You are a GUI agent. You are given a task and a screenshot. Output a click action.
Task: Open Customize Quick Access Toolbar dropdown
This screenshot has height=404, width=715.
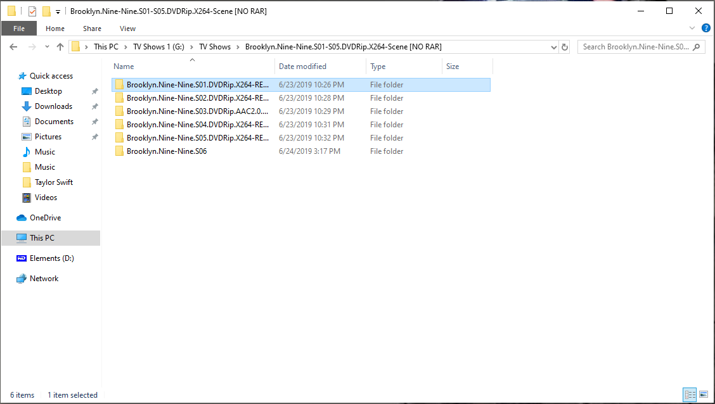tap(58, 12)
